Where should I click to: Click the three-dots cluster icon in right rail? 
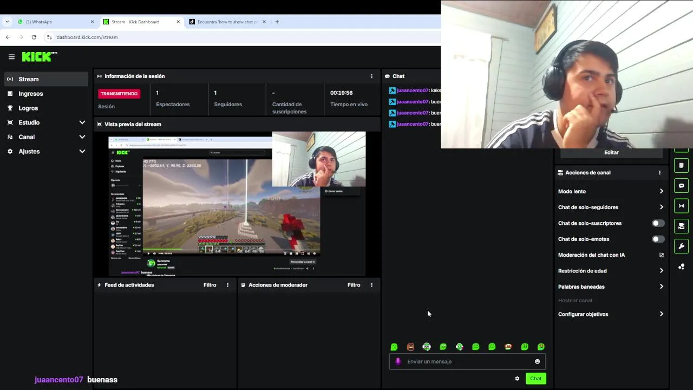[681, 266]
